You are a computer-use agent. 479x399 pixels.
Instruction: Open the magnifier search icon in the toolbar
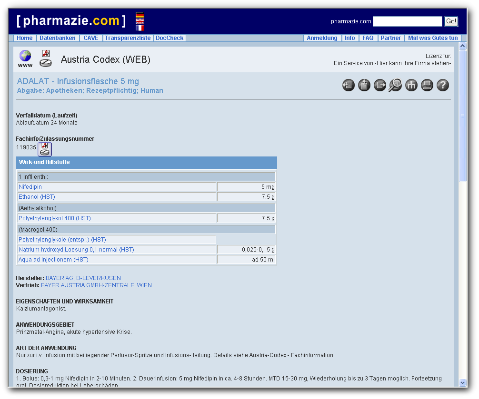click(x=395, y=85)
